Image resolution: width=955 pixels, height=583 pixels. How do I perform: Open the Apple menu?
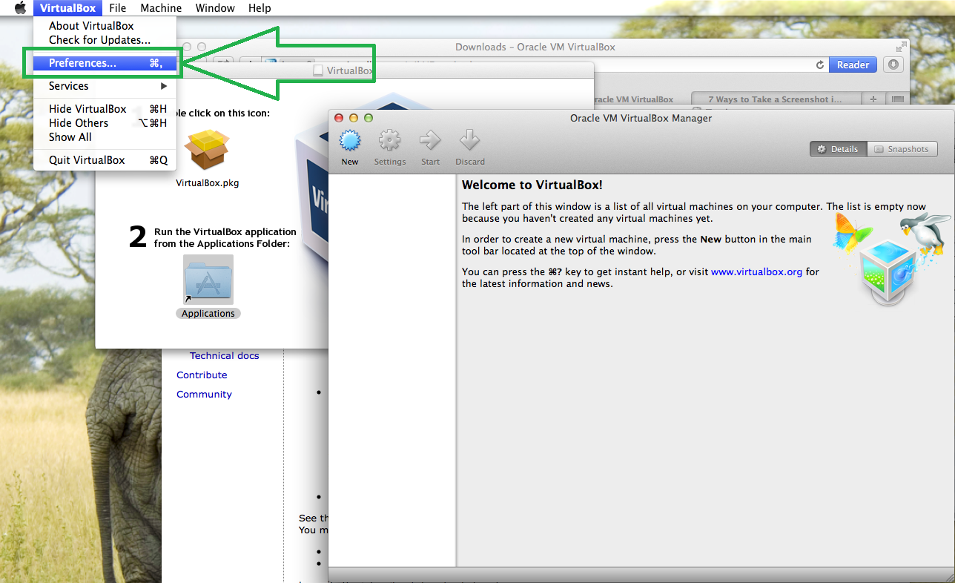20,8
